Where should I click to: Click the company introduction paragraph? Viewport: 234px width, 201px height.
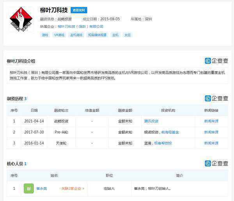[x=117, y=75]
